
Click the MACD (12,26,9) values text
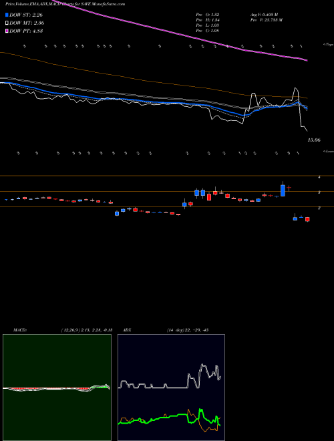coord(87,330)
